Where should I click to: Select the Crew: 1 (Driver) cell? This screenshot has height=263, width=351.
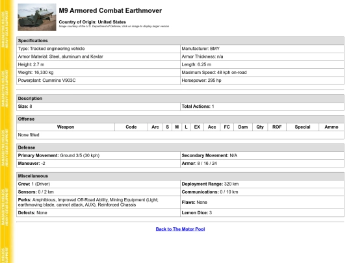pos(98,184)
